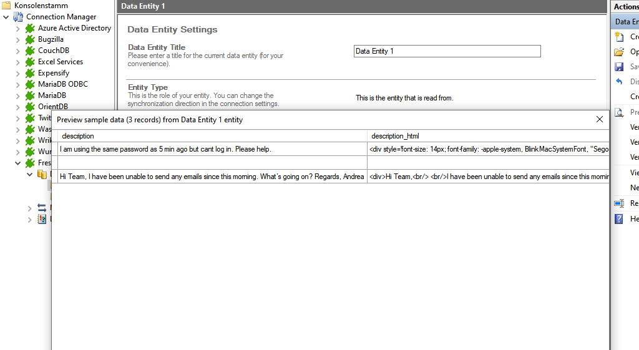Screen dimensions: 639x350
Task: Click the description column header
Action: coord(212,136)
